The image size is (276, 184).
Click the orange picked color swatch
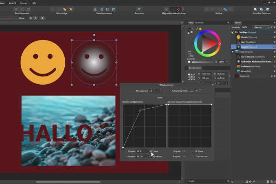click(200, 29)
